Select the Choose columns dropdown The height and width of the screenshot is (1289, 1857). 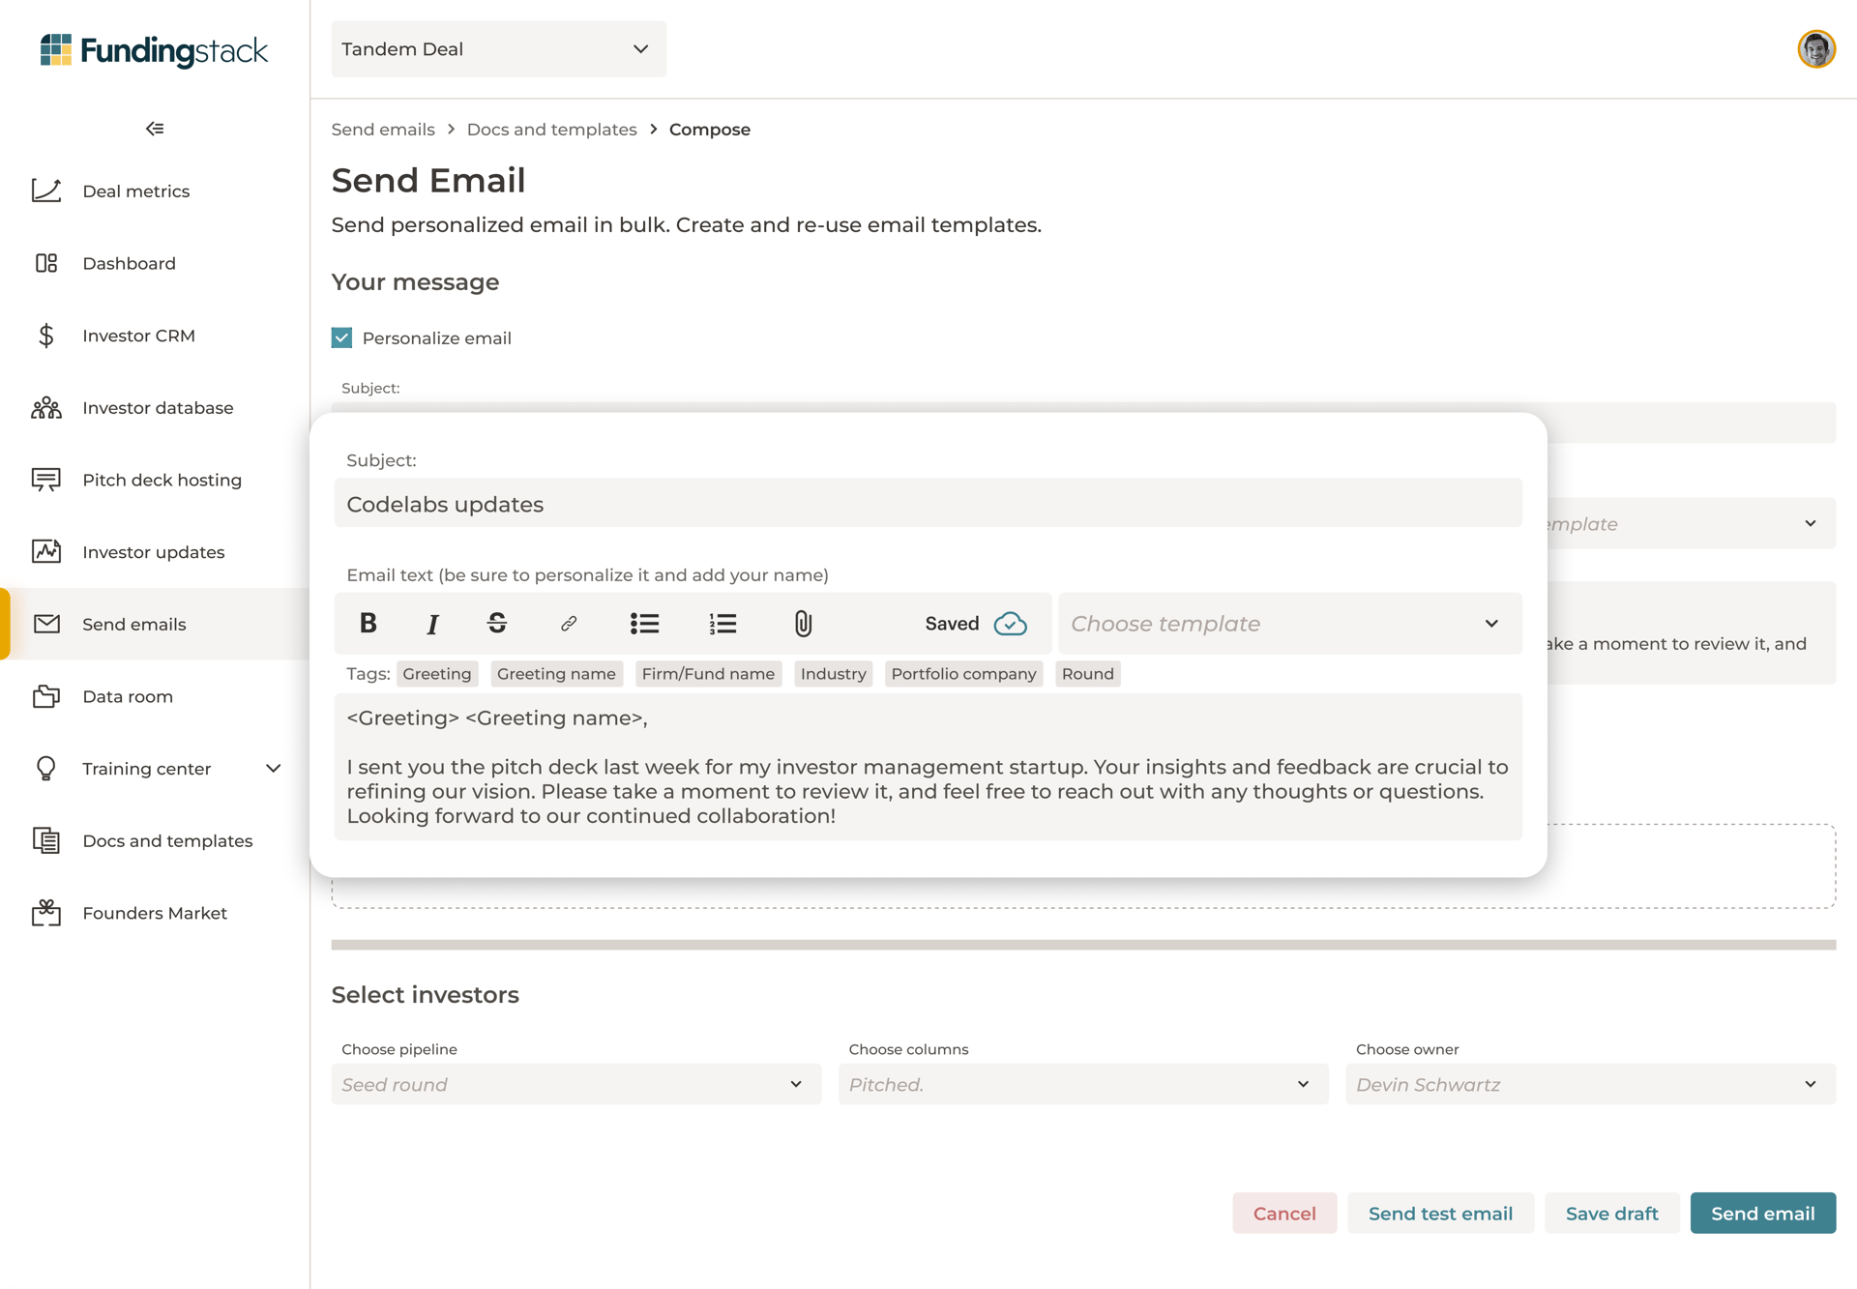(1079, 1085)
